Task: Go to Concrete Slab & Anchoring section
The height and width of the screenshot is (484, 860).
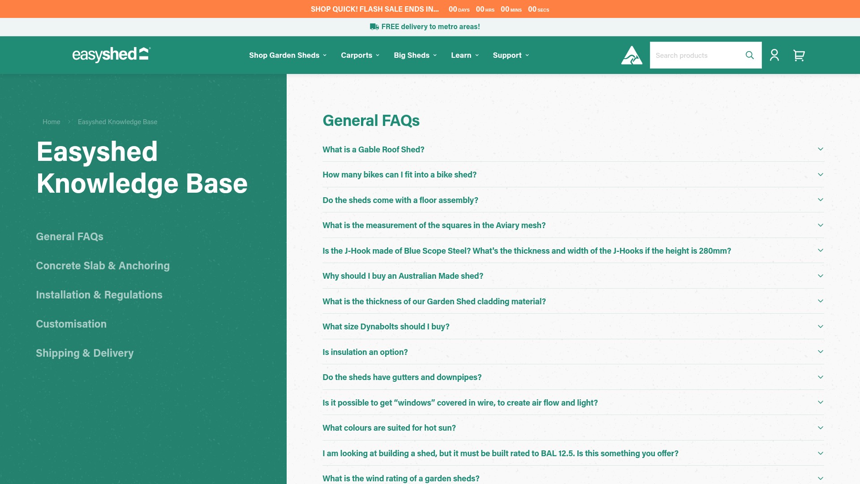Action: tap(103, 266)
